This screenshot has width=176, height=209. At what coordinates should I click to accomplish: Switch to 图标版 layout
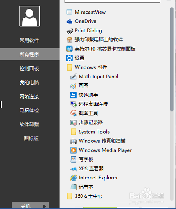pyautogui.click(x=31, y=138)
